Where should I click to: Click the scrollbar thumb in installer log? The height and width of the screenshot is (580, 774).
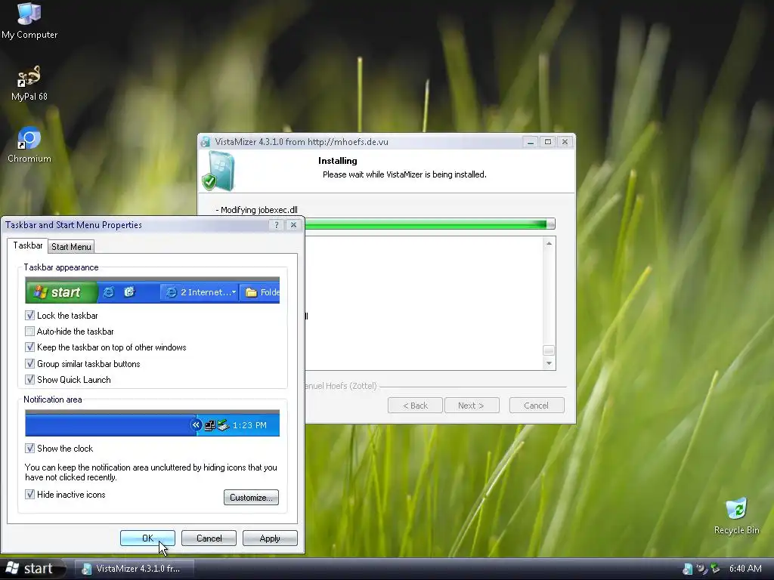(x=549, y=350)
